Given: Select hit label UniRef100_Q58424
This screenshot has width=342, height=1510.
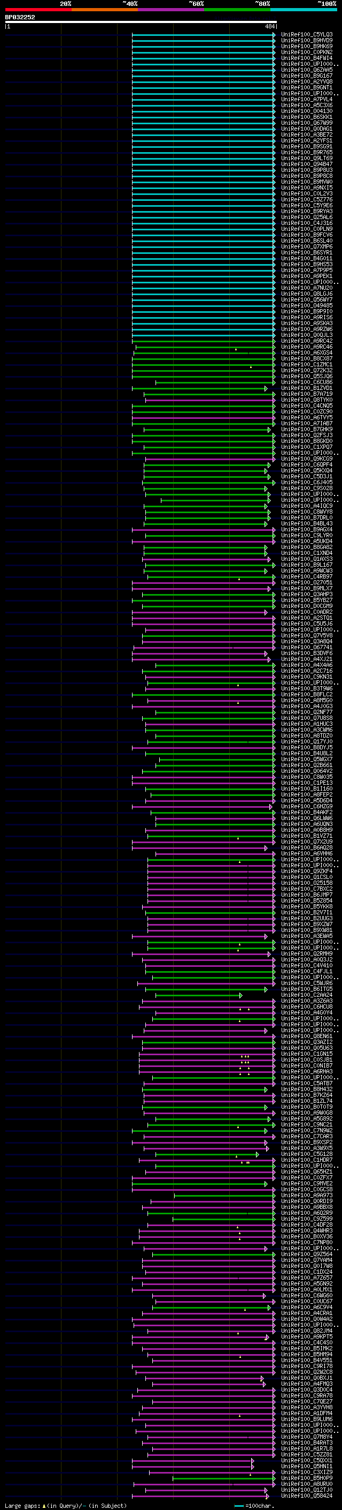Looking at the screenshot, I should click(307, 1496).
